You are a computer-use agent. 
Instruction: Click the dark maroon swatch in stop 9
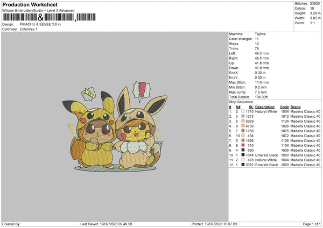click(x=243, y=150)
